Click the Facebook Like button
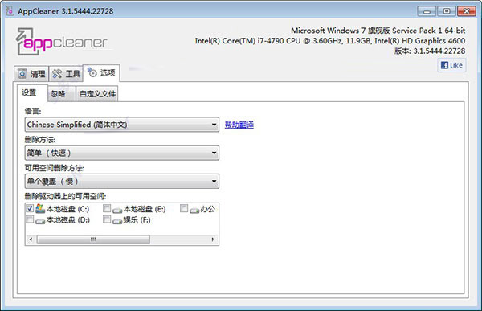This screenshot has height=311, width=482. pyautogui.click(x=451, y=65)
